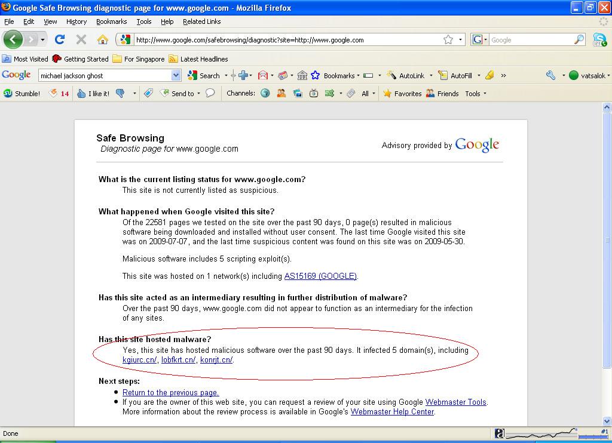This screenshot has height=443, width=612.
Task: Click the AutoLink wand button
Action: pos(406,76)
